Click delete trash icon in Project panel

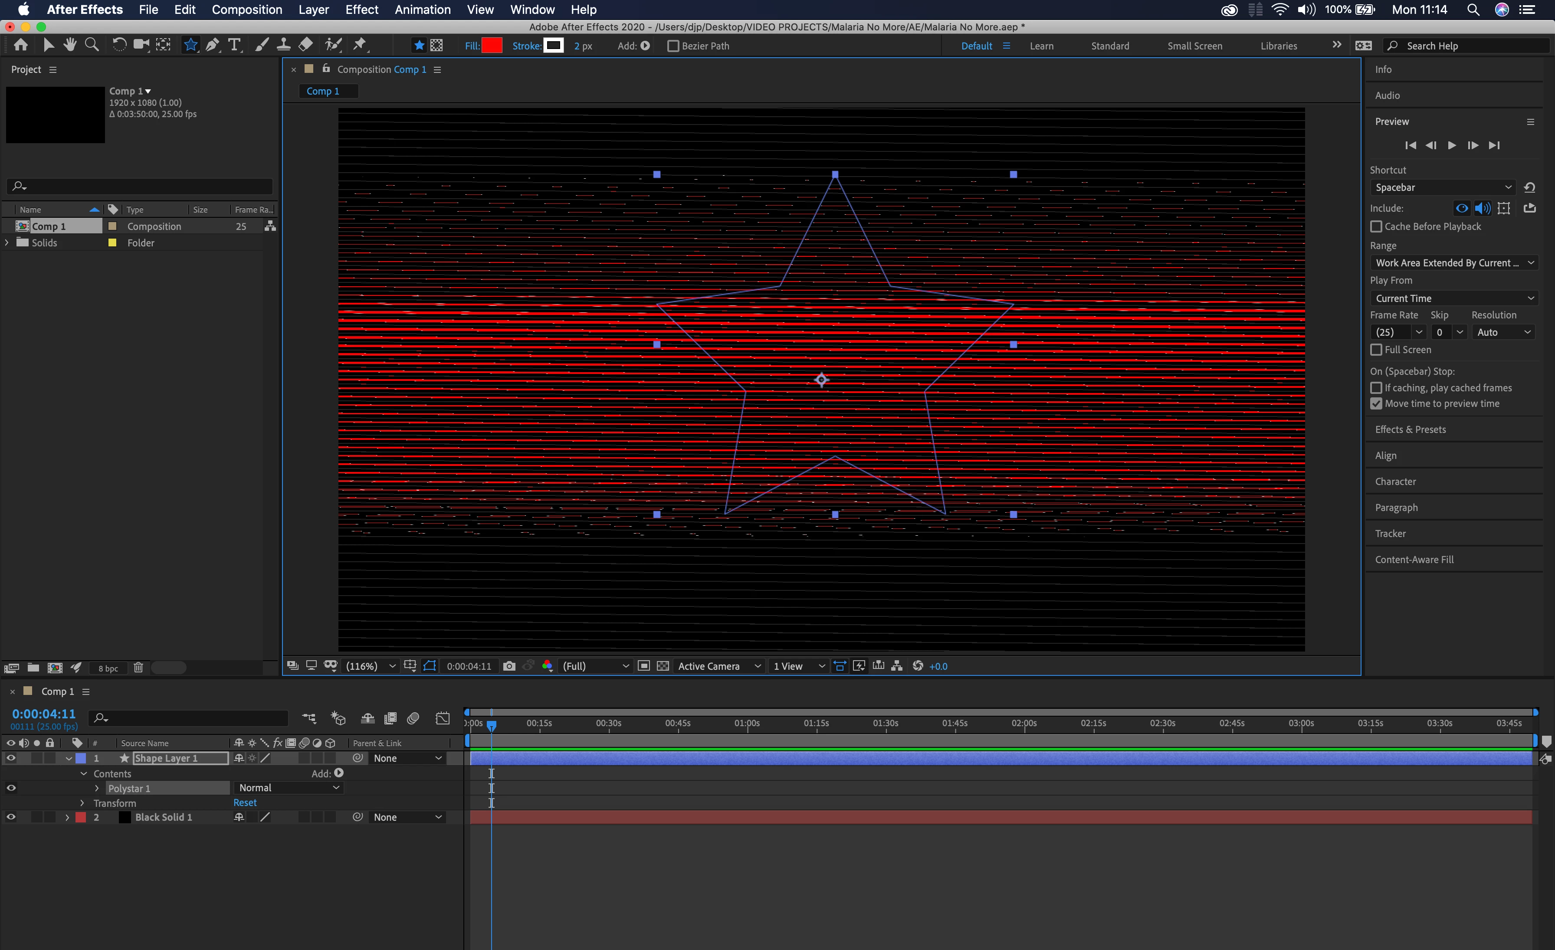[x=138, y=668]
